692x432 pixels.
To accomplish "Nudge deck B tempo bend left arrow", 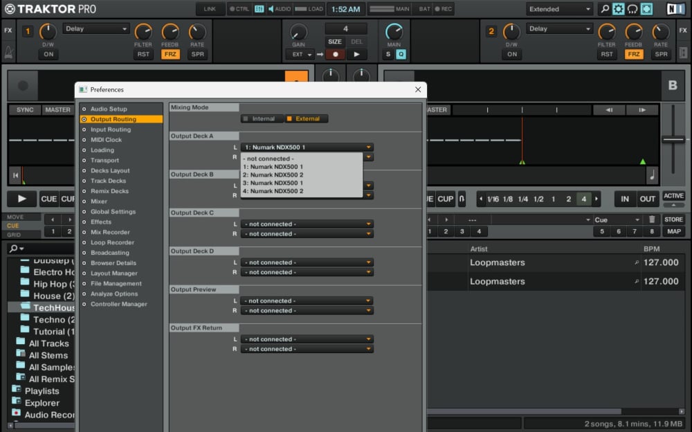I will click(609, 109).
